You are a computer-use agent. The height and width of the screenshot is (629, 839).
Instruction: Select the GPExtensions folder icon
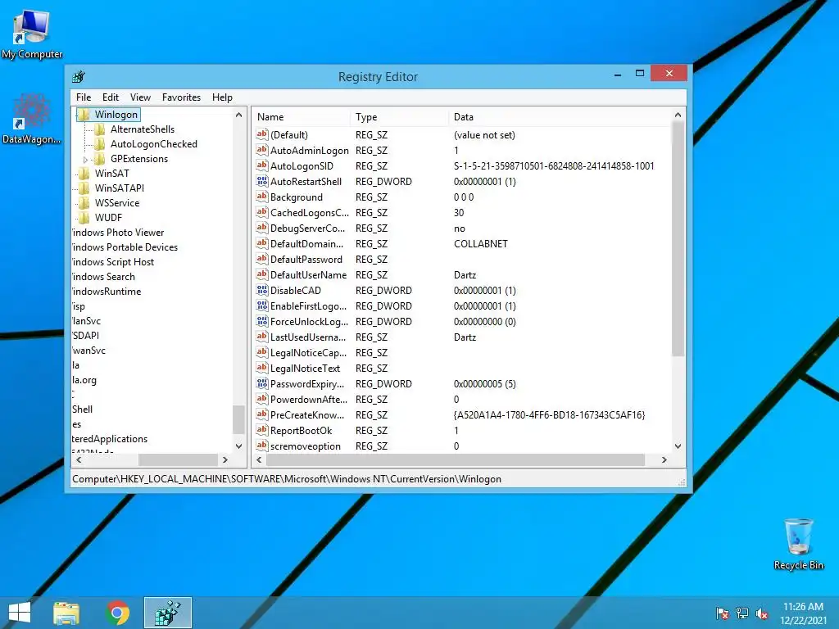pos(100,159)
